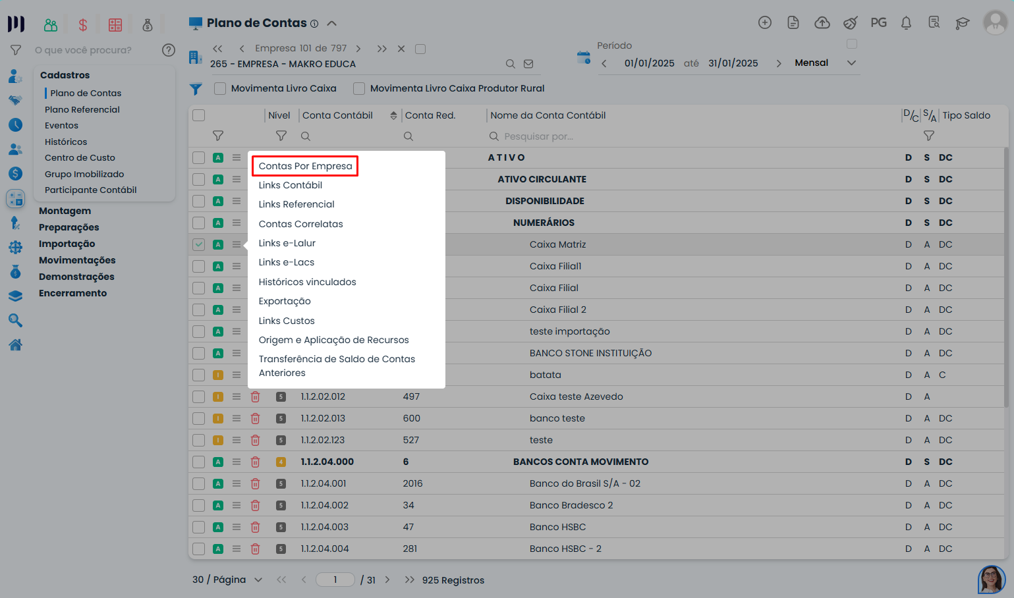This screenshot has height=598, width=1014.
Task: Collapse the Plano de Contas title chevron
Action: coord(332,23)
